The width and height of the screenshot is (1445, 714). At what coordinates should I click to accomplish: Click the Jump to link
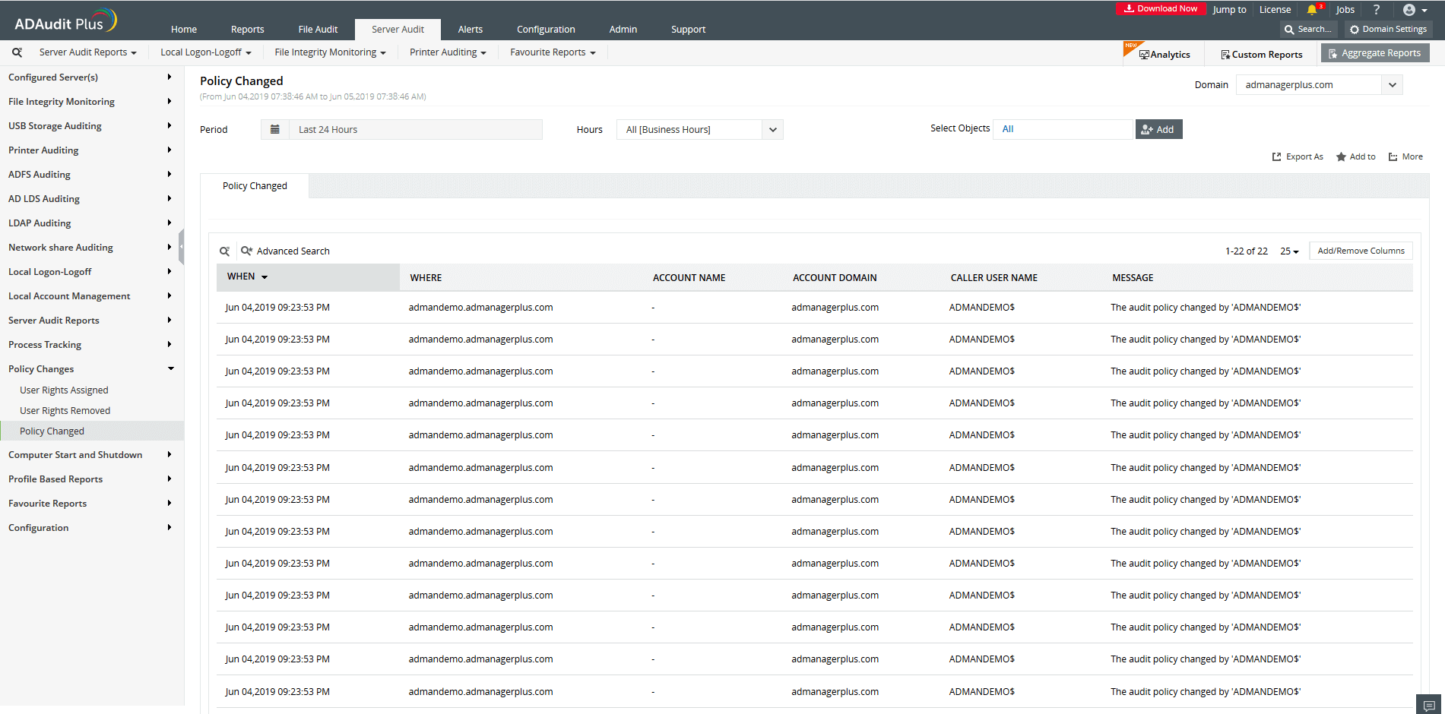(x=1229, y=10)
